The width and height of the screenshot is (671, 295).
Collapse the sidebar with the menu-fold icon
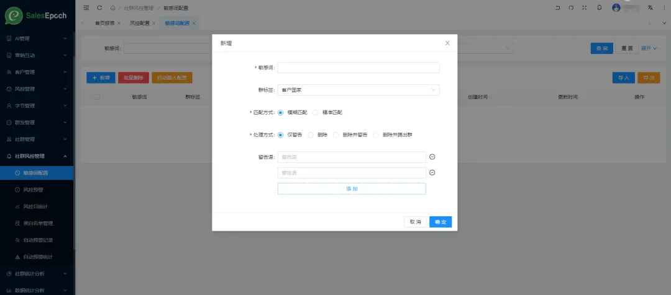[x=86, y=7]
